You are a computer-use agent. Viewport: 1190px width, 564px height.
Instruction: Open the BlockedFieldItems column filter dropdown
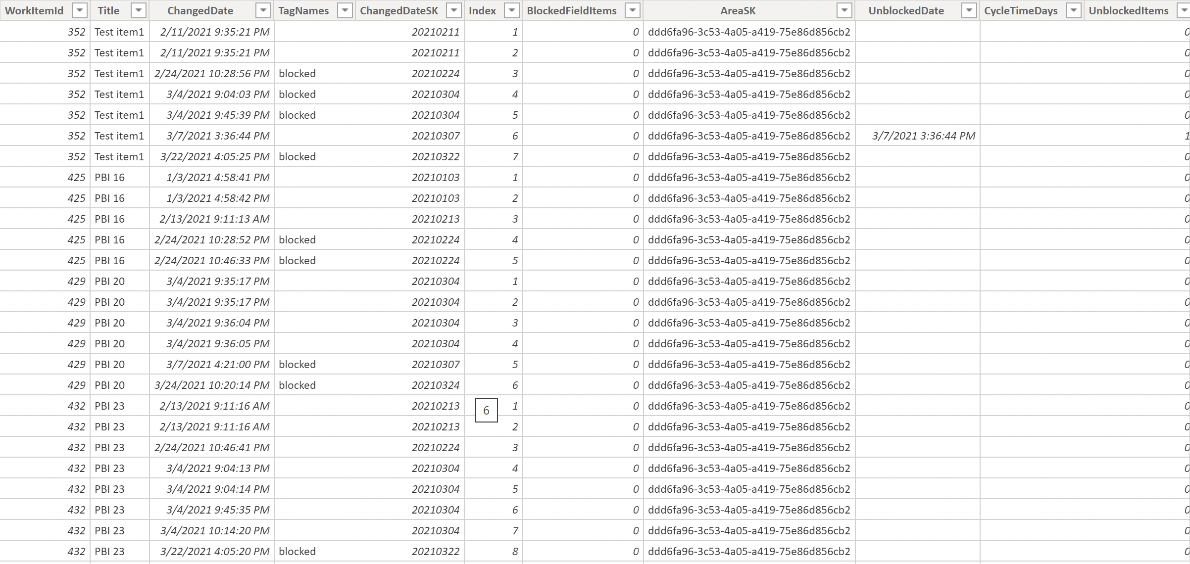pos(633,10)
